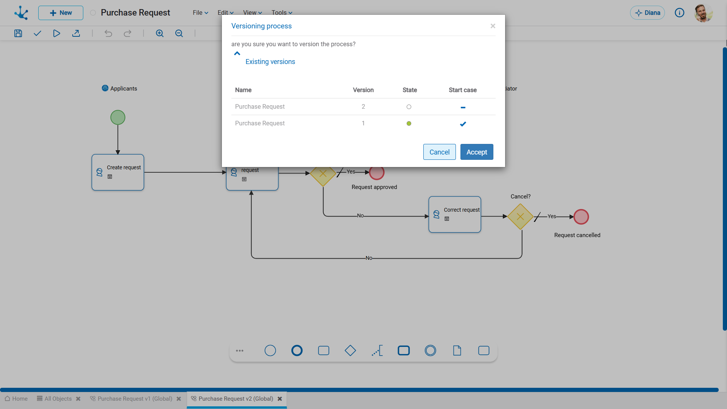This screenshot has height=409, width=727.
Task: Open the palette more options dots
Action: tap(240, 351)
